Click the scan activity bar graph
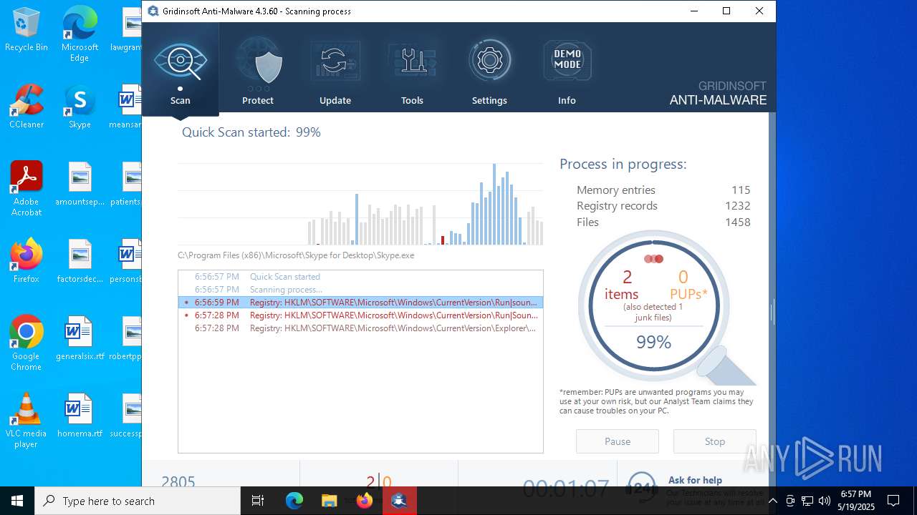 [360, 205]
